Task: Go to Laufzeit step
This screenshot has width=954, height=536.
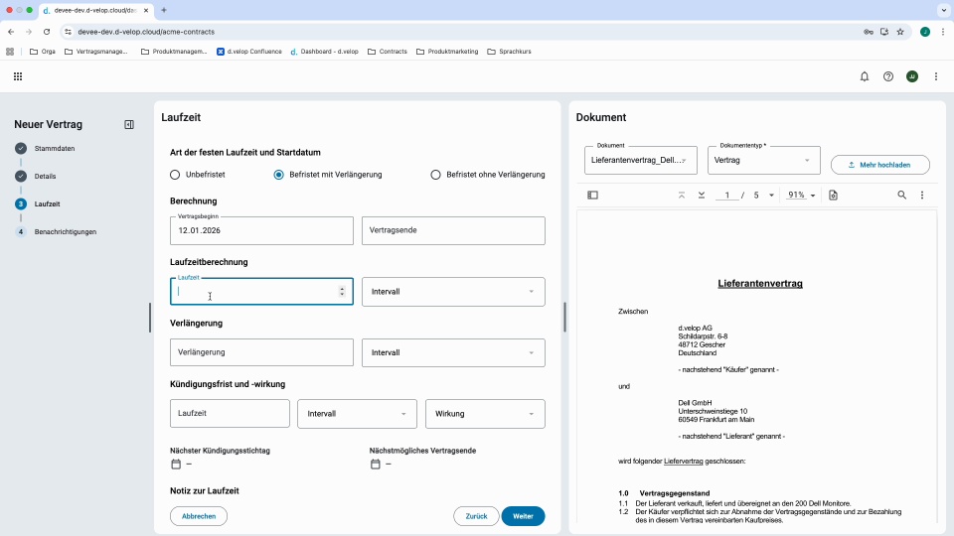Action: [x=48, y=204]
